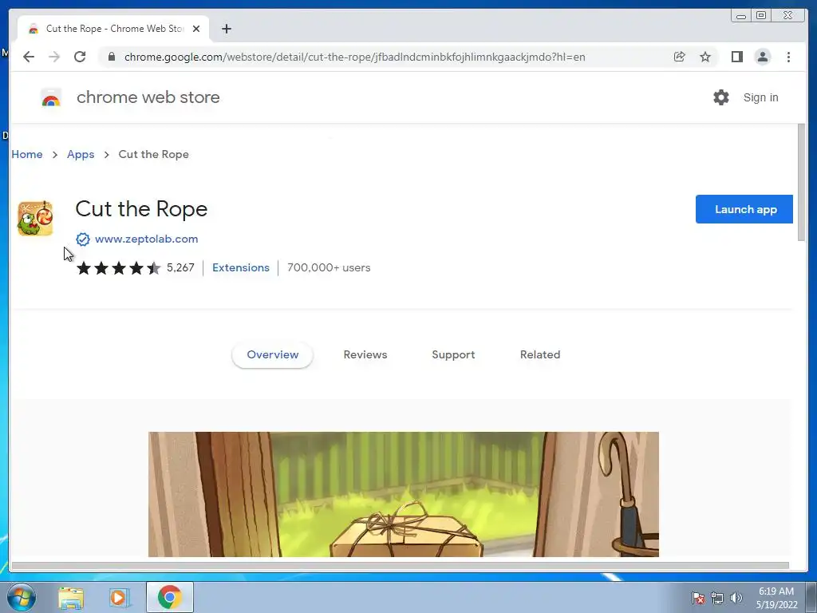817x613 pixels.
Task: Click the horizontal scrollbar at bottom
Action: [401, 566]
